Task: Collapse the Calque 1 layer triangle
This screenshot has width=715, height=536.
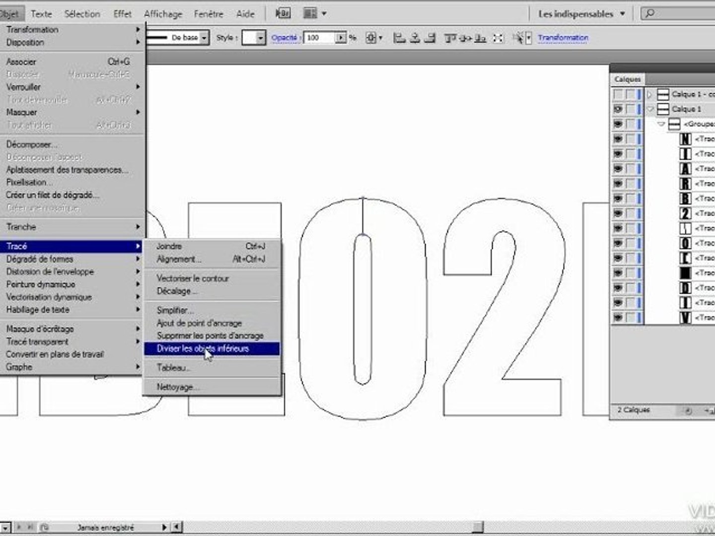Action: click(650, 109)
